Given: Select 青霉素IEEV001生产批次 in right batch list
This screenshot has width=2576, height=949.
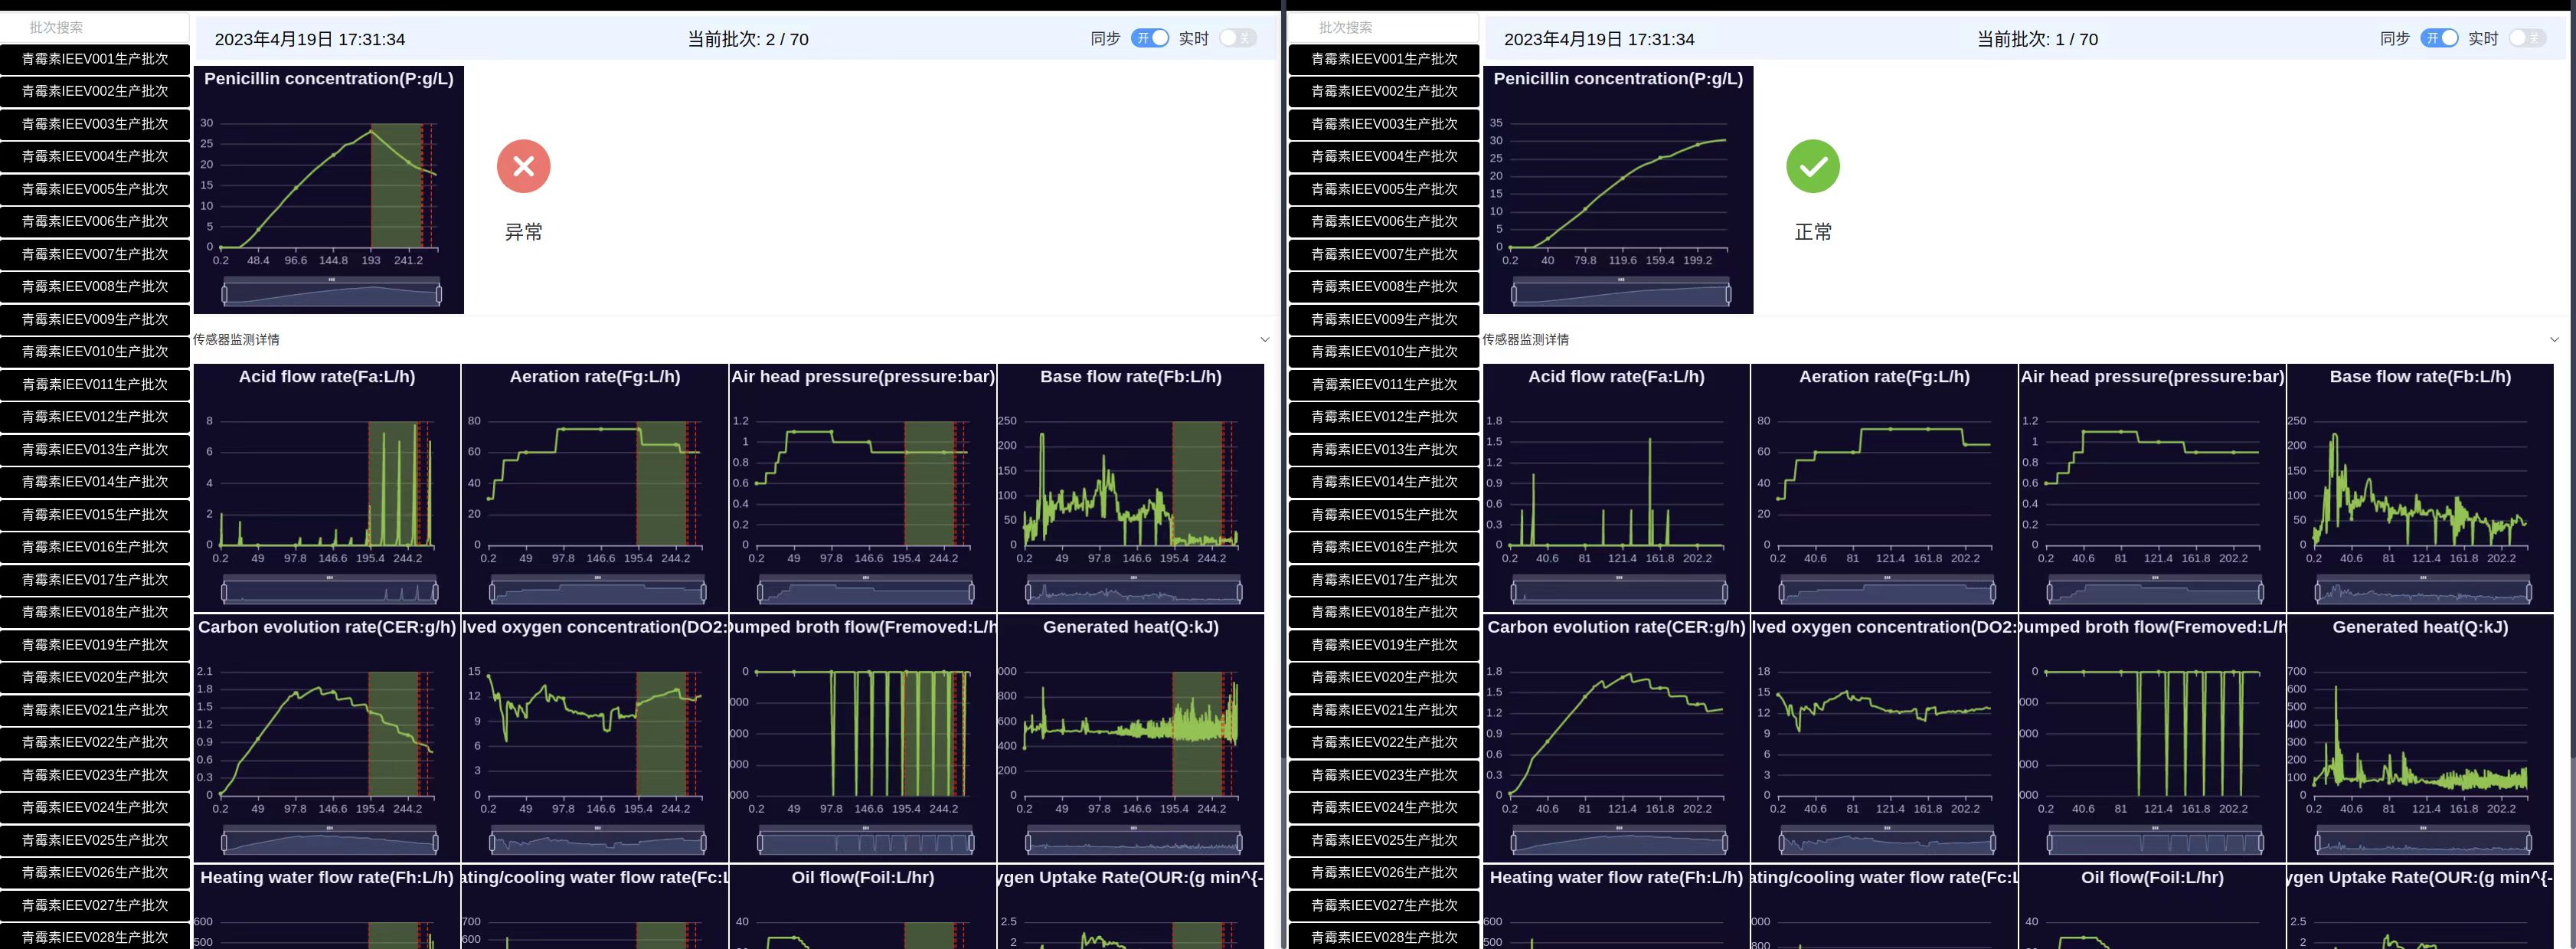Looking at the screenshot, I should click(x=1384, y=59).
